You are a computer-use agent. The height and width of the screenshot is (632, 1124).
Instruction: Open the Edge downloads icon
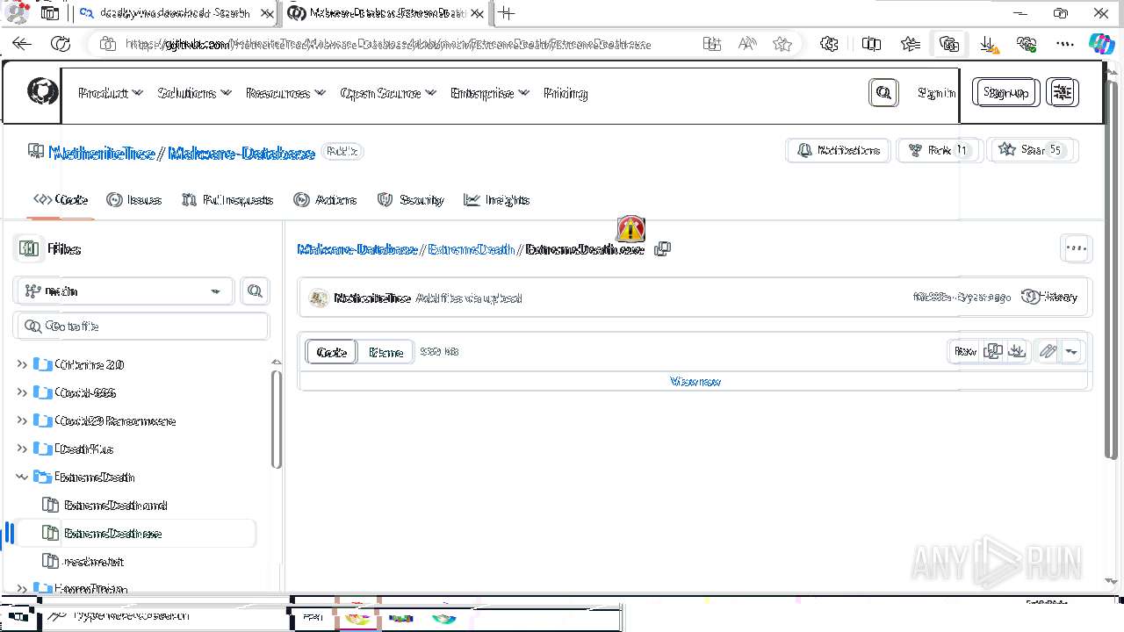[x=988, y=43]
